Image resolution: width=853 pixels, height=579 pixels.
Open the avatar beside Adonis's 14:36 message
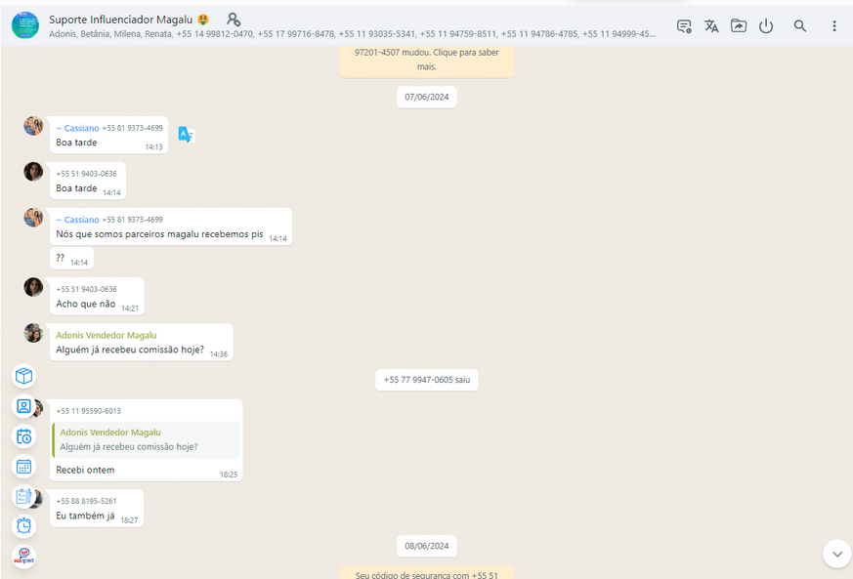pos(33,333)
